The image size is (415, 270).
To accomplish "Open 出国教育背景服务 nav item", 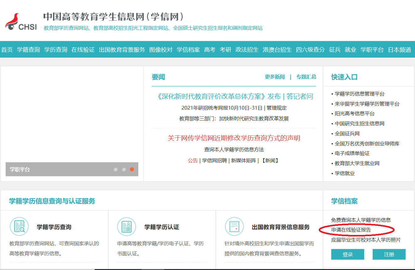I will tap(122, 49).
